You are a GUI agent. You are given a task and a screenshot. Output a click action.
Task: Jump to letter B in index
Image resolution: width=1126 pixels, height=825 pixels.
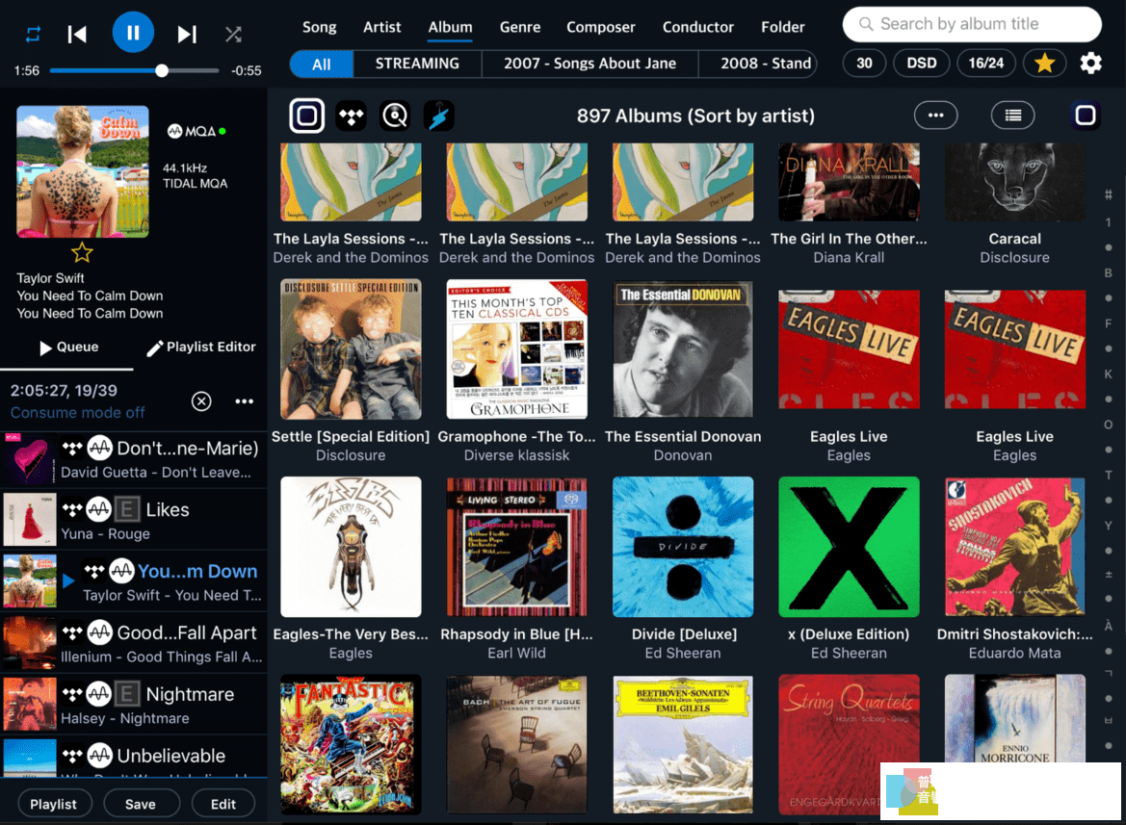1108,272
